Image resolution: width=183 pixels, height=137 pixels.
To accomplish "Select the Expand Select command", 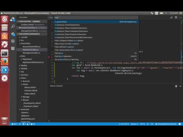I will click(x=96, y=22).
